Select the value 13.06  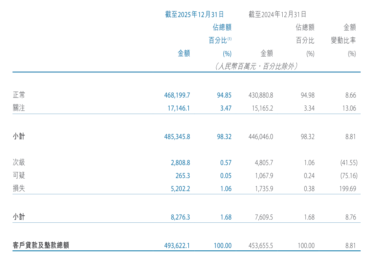pyautogui.click(x=349, y=108)
